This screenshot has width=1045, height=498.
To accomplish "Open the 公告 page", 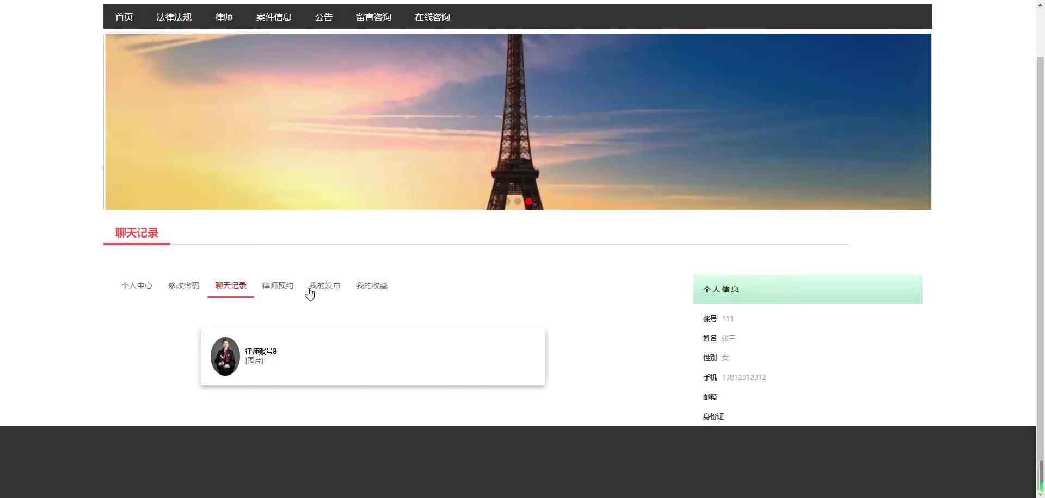I will click(324, 17).
